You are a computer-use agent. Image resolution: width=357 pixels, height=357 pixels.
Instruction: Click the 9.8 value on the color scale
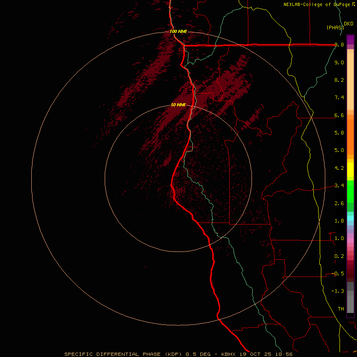(339, 45)
